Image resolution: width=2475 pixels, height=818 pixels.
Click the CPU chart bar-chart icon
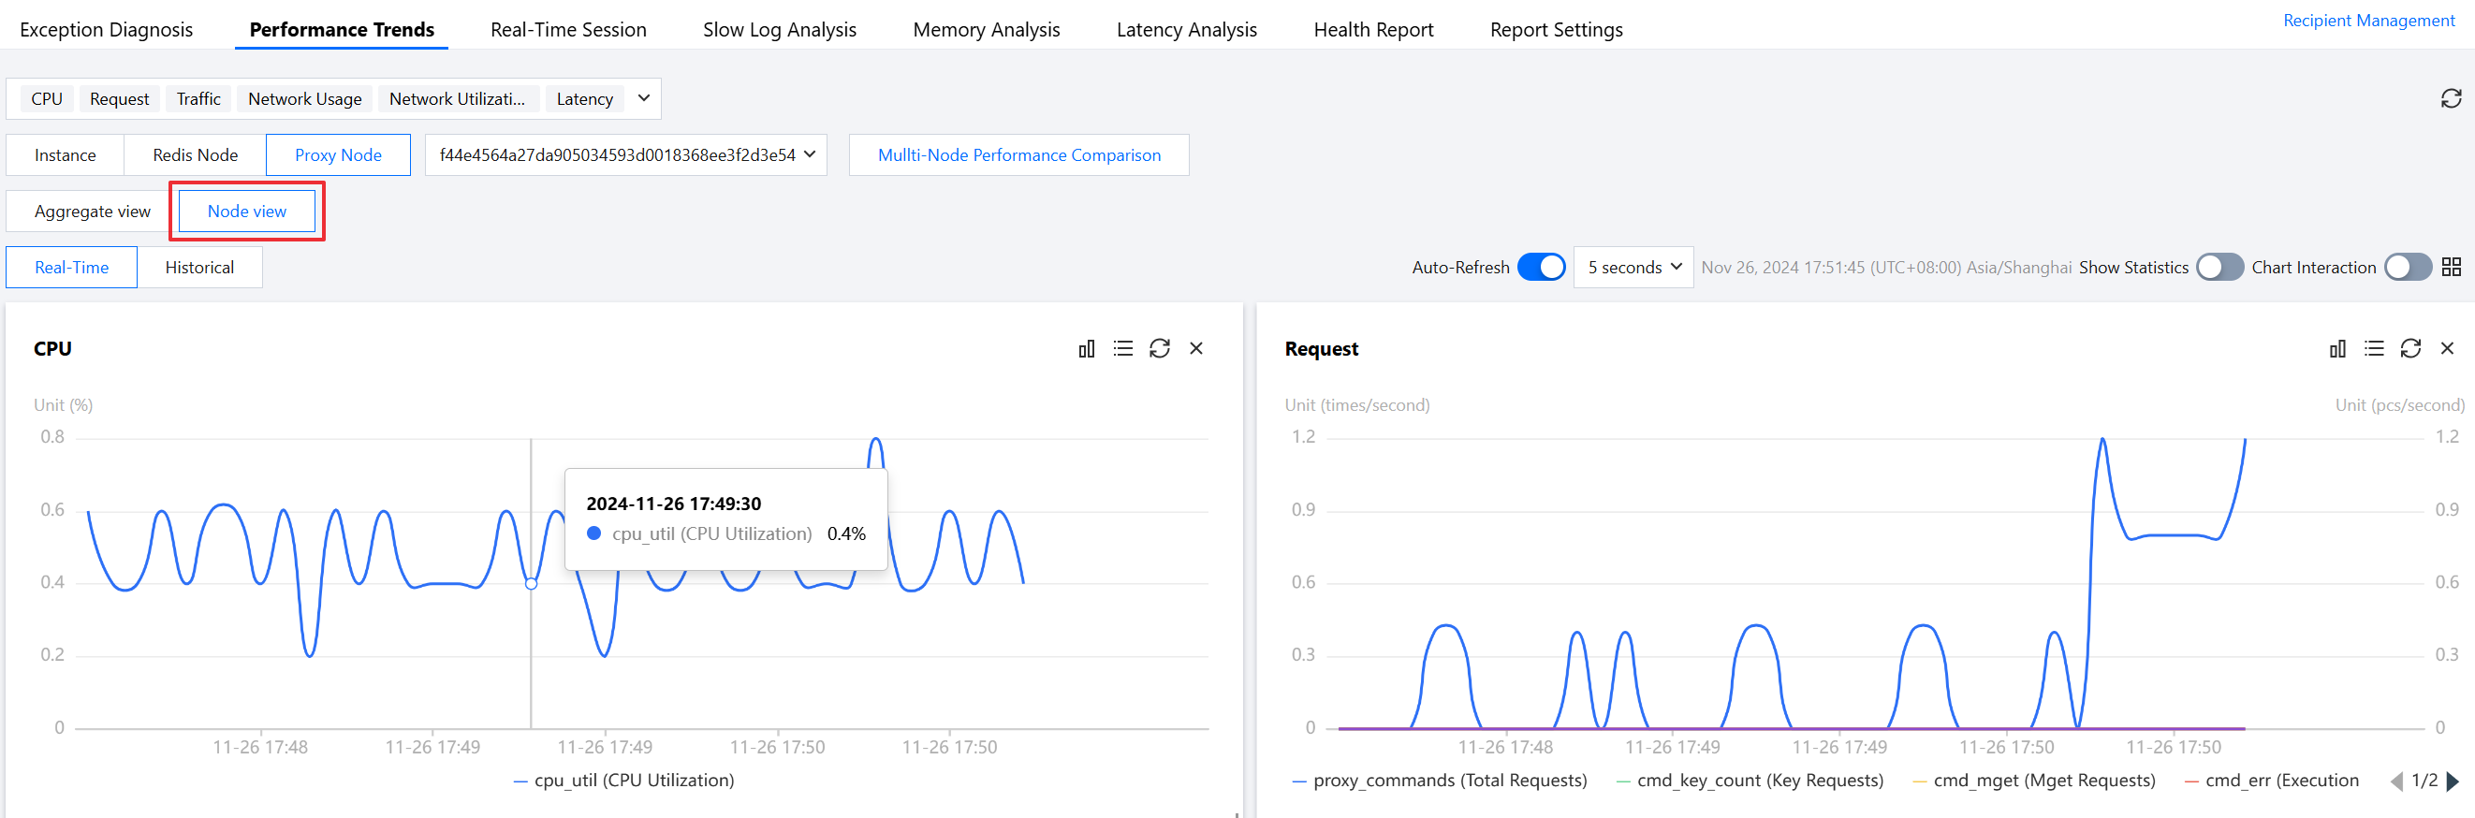1086,348
